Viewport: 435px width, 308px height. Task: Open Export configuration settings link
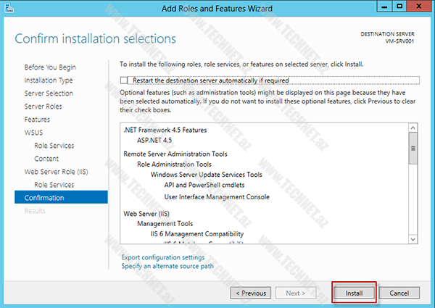pos(163,257)
